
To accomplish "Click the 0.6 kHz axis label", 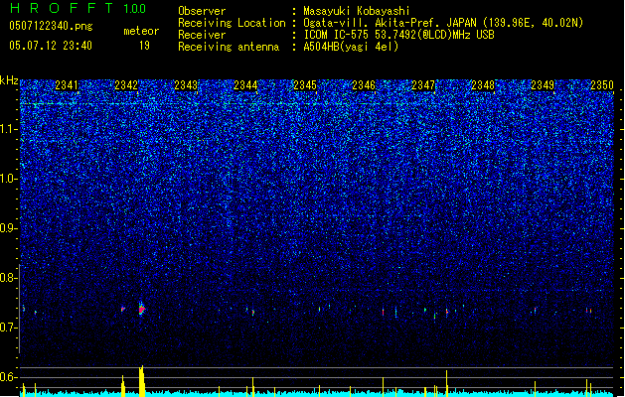I will click(9, 377).
